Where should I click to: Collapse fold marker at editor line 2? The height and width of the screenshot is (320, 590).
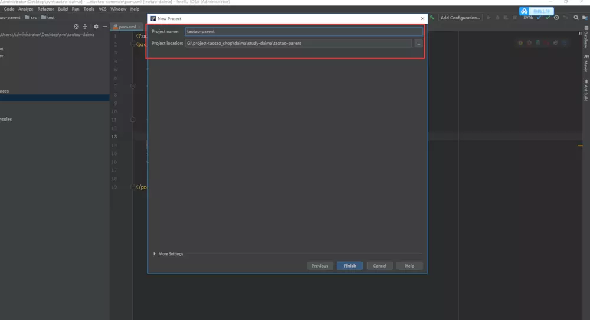pyautogui.click(x=133, y=44)
